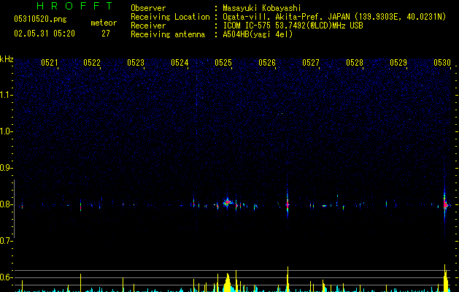Click the Receiving antenna field label

pyautogui.click(x=168, y=34)
